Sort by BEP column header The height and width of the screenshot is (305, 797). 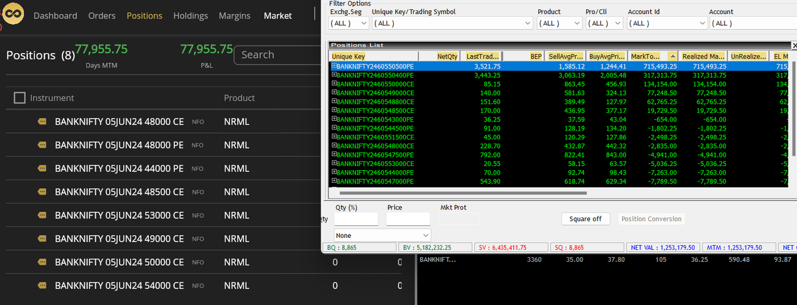coord(524,57)
